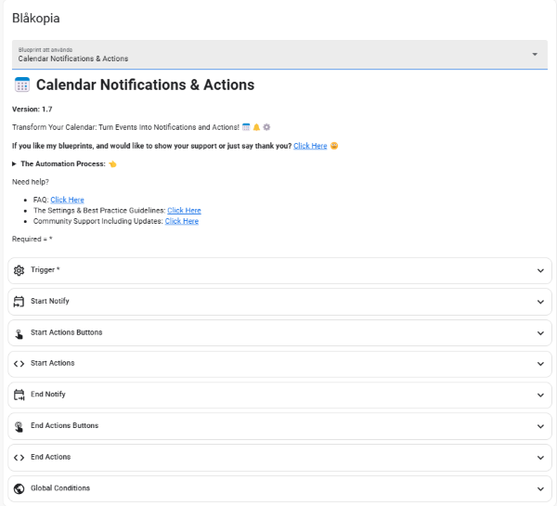Open the Blueprint selector dropdown
The width and height of the screenshot is (557, 506).
click(x=279, y=55)
